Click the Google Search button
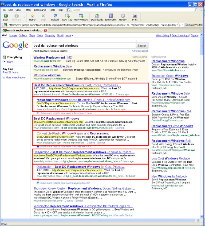The width and height of the screenshot is (205, 226). pos(142,46)
